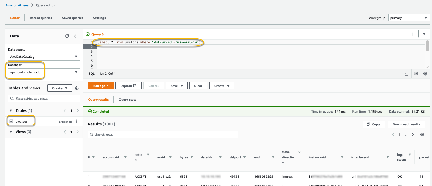Image resolution: width=432 pixels, height=186 pixels.
Task: Focus the Search rows field
Action: point(163,134)
